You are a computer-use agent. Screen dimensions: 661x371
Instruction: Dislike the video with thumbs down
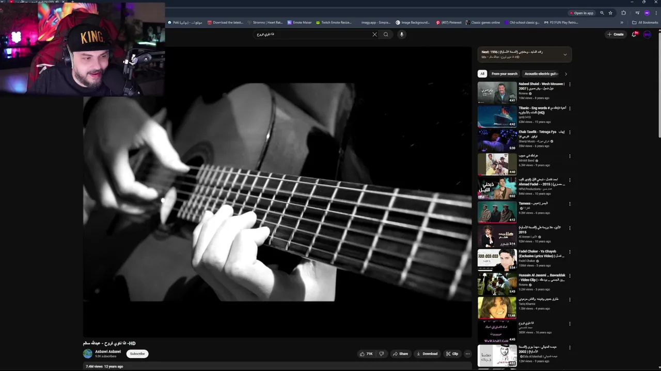pos(382,354)
